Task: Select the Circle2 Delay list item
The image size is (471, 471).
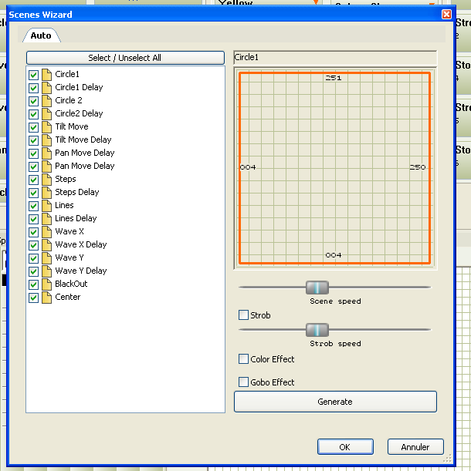Action: pos(79,113)
